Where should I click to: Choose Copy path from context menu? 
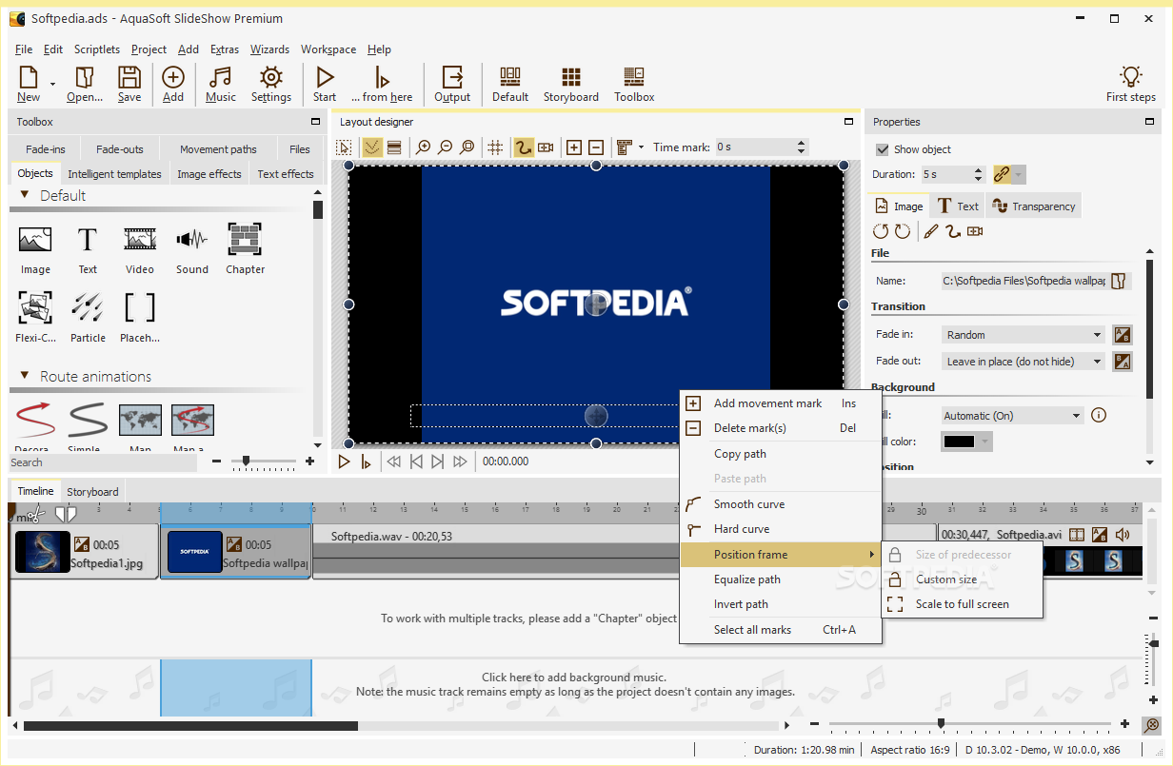click(740, 454)
